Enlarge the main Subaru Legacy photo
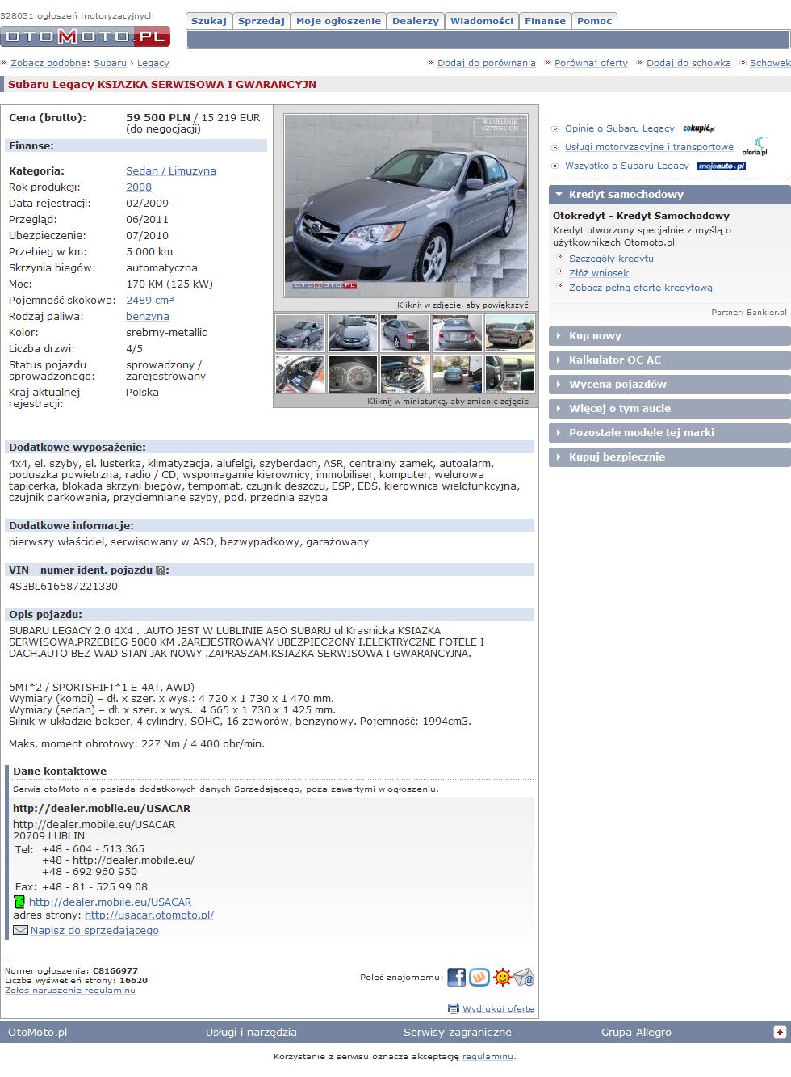This screenshot has height=1077, width=791. pos(406,205)
